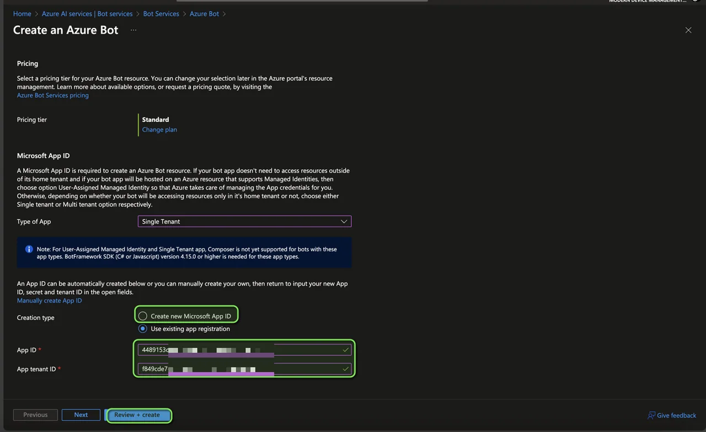The height and width of the screenshot is (432, 706).
Task: Focus the App tenant ID input field
Action: coord(244,369)
